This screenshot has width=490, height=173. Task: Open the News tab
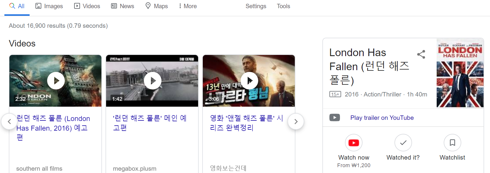122,6
